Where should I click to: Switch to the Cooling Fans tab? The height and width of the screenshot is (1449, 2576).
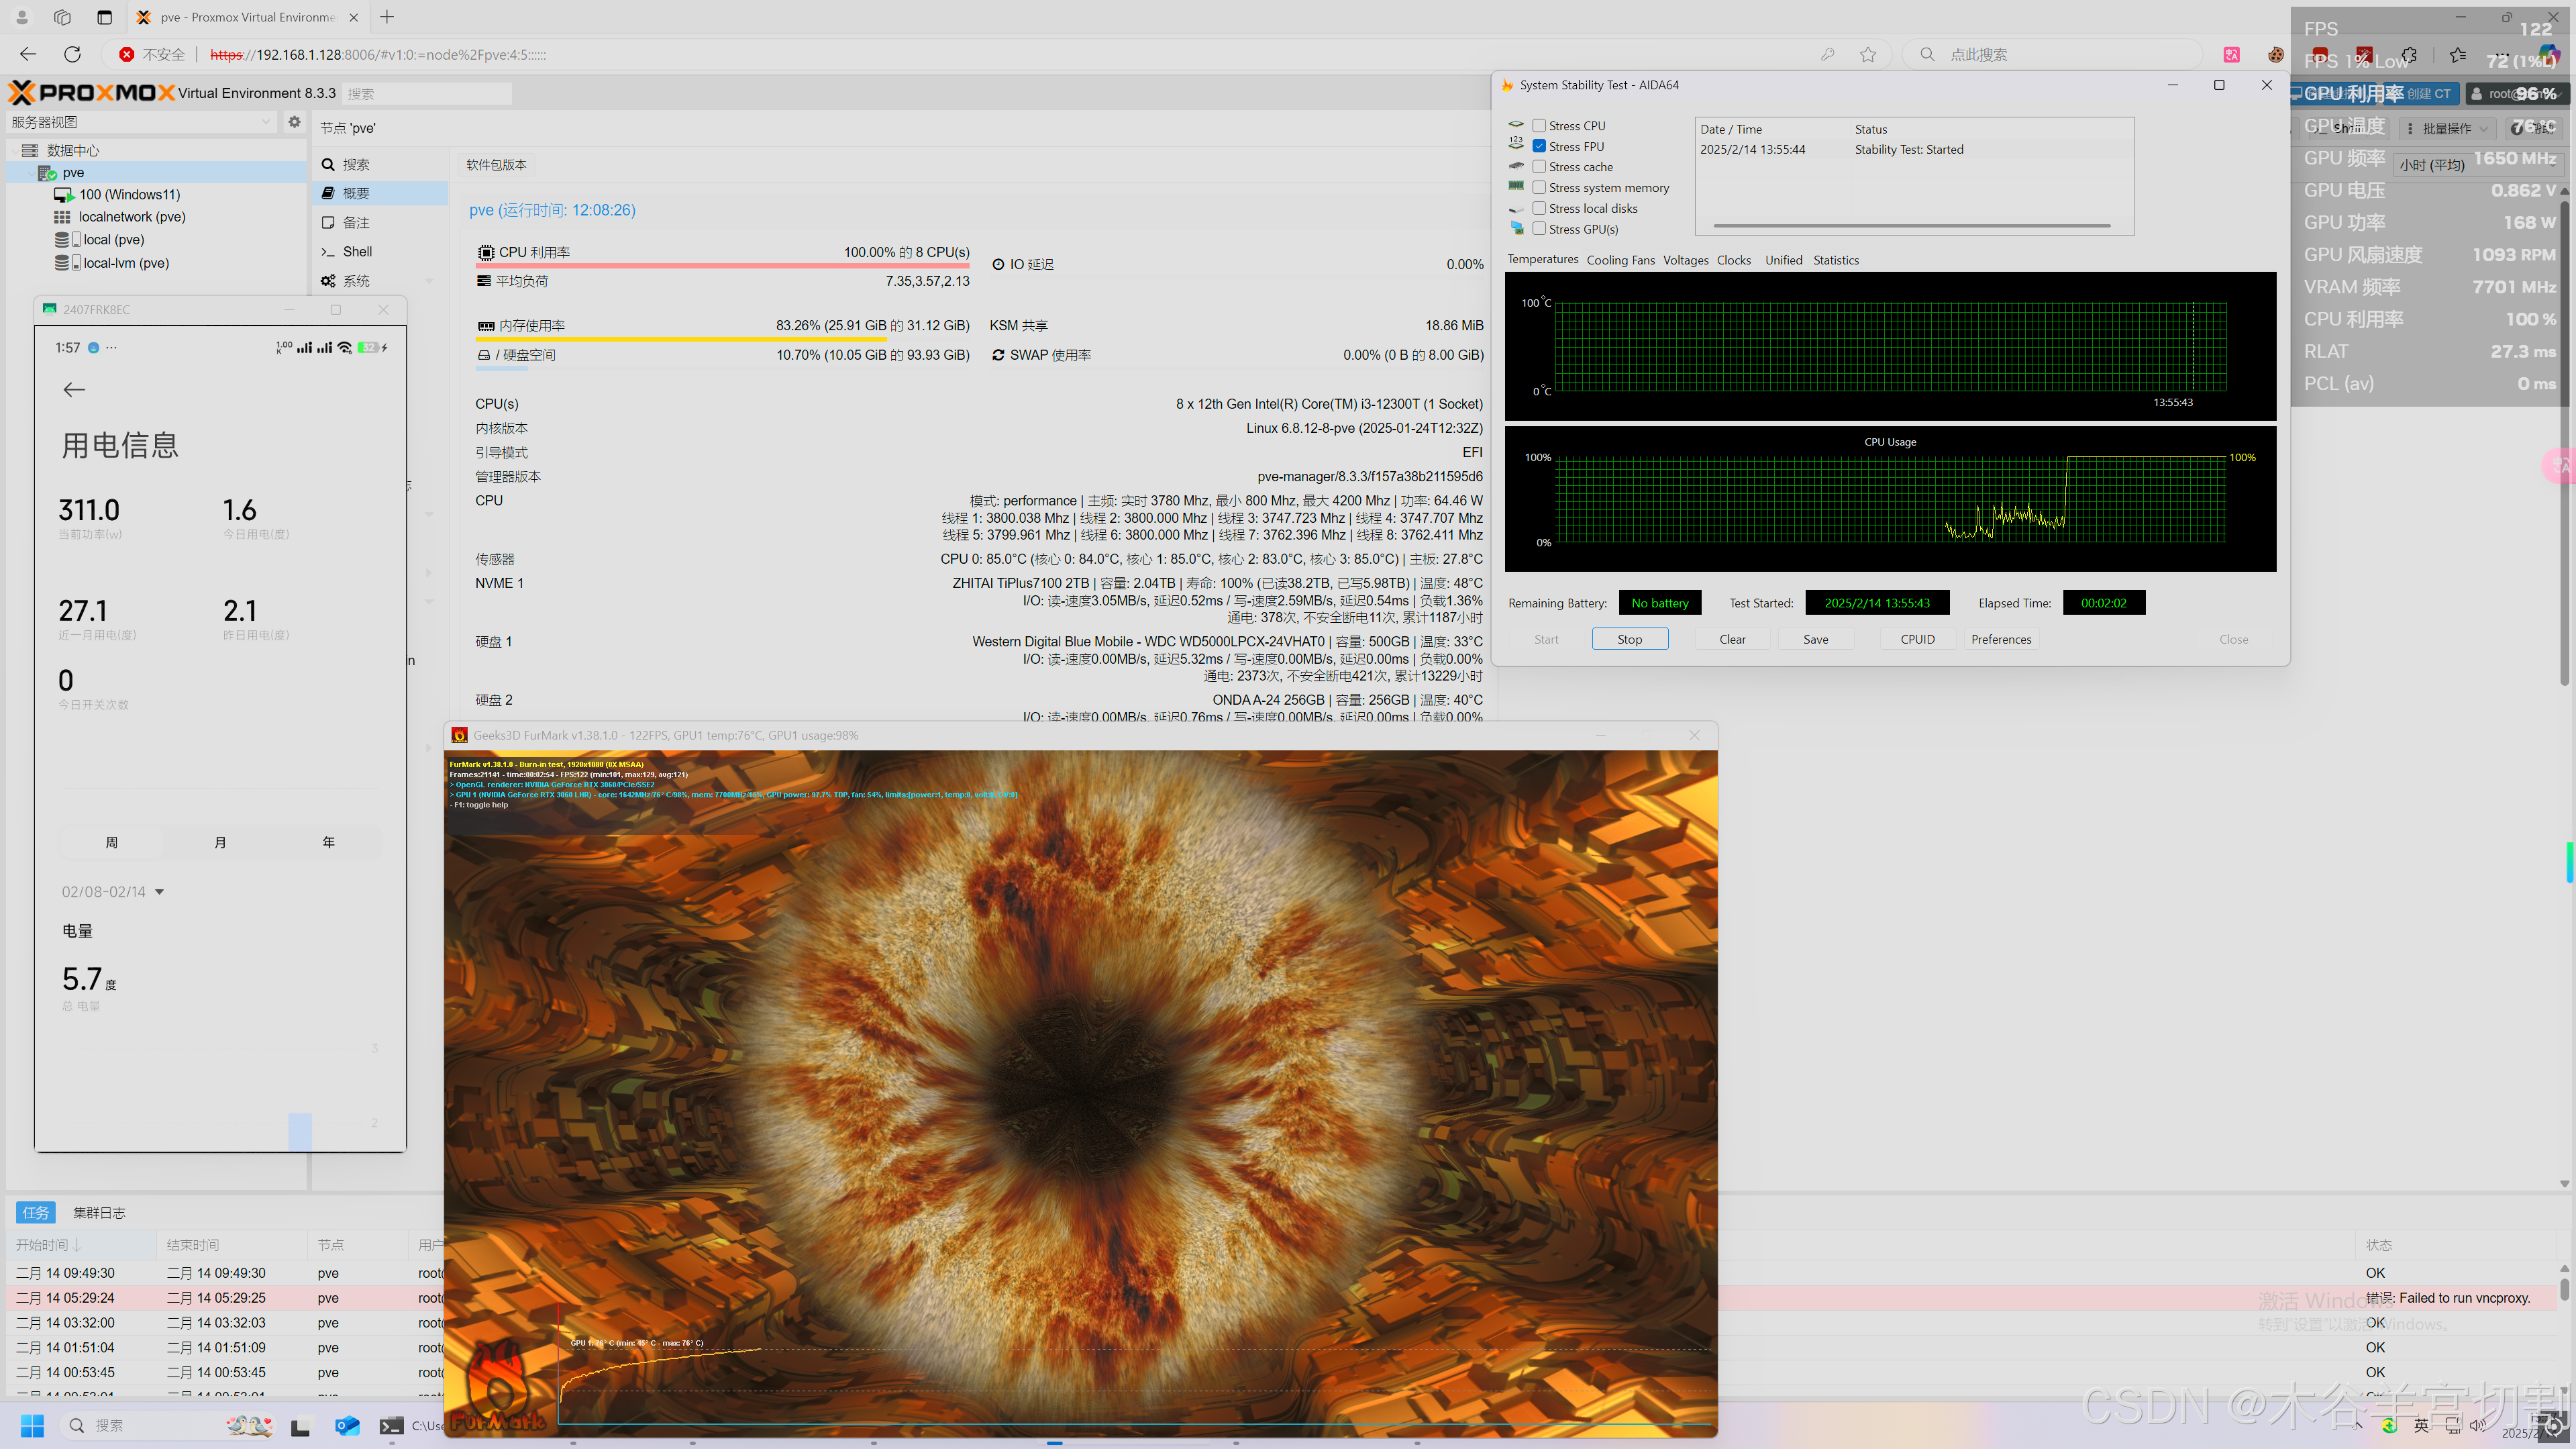(x=1620, y=260)
